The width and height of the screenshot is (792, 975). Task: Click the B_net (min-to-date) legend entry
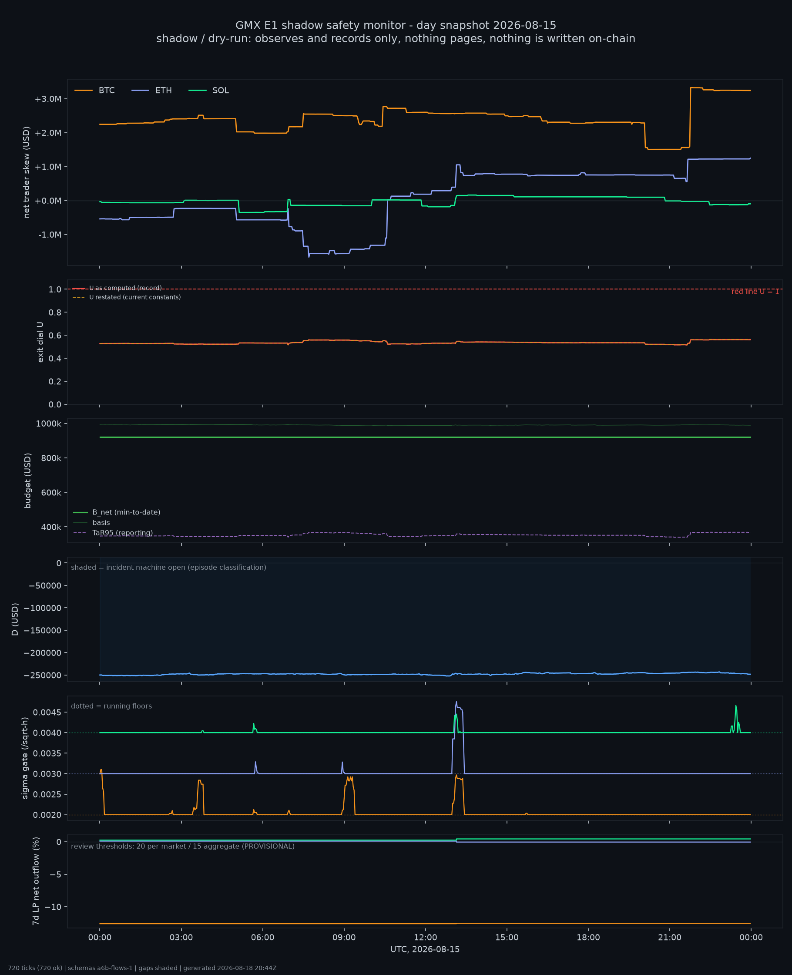point(117,512)
